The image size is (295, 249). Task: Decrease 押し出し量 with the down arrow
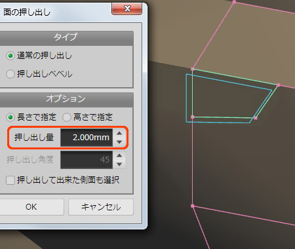[x=119, y=142]
